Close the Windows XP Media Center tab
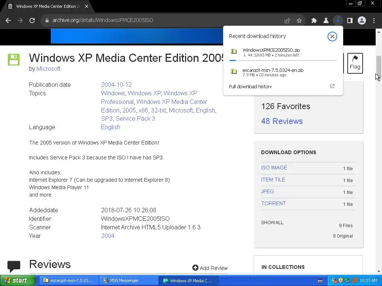382x286 pixels. tap(87, 7)
